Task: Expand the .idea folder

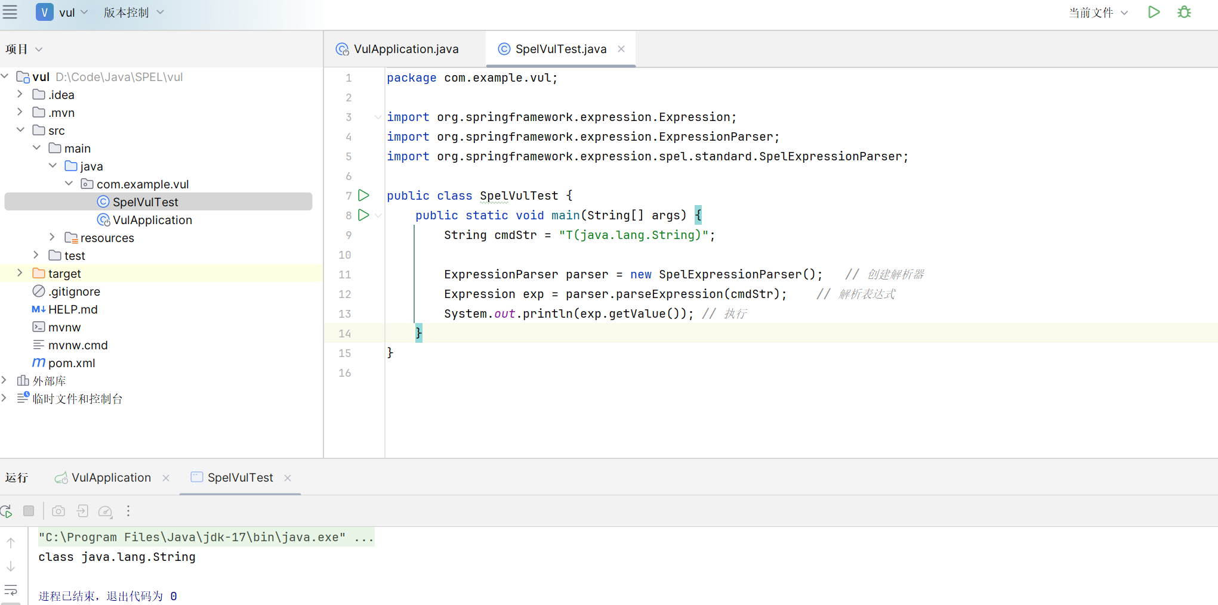Action: (x=20, y=94)
